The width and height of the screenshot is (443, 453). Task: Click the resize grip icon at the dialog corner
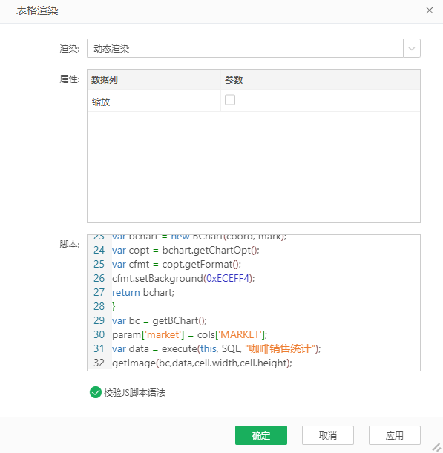click(x=436, y=447)
